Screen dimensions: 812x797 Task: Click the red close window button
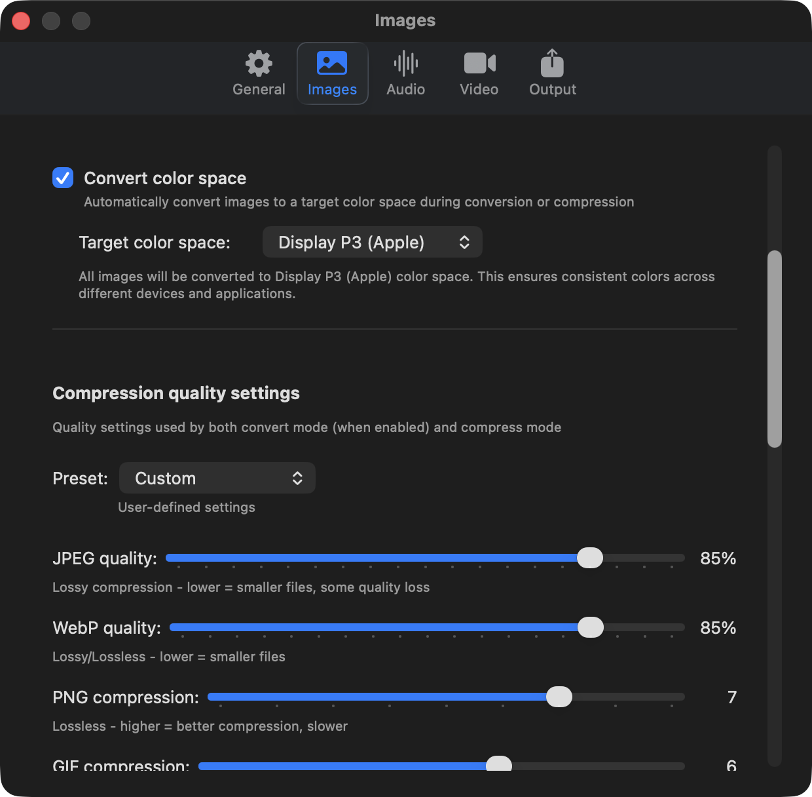click(x=21, y=21)
